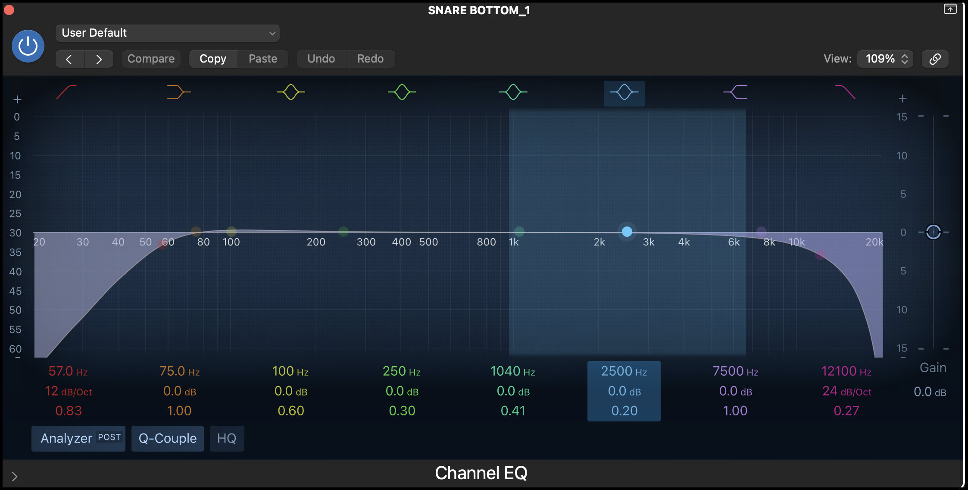Viewport: 968px width, 490px height.
Task: Toggle the teal 1040 Hz bell band icon
Action: click(513, 92)
